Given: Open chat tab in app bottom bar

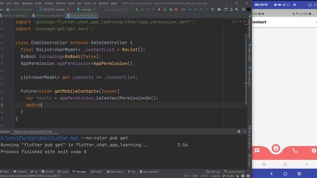Looking at the screenshot, I should pyautogui.click(x=257, y=150).
